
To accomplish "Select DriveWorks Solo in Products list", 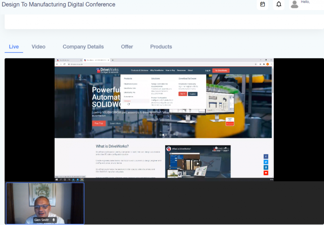I will 130,88.
